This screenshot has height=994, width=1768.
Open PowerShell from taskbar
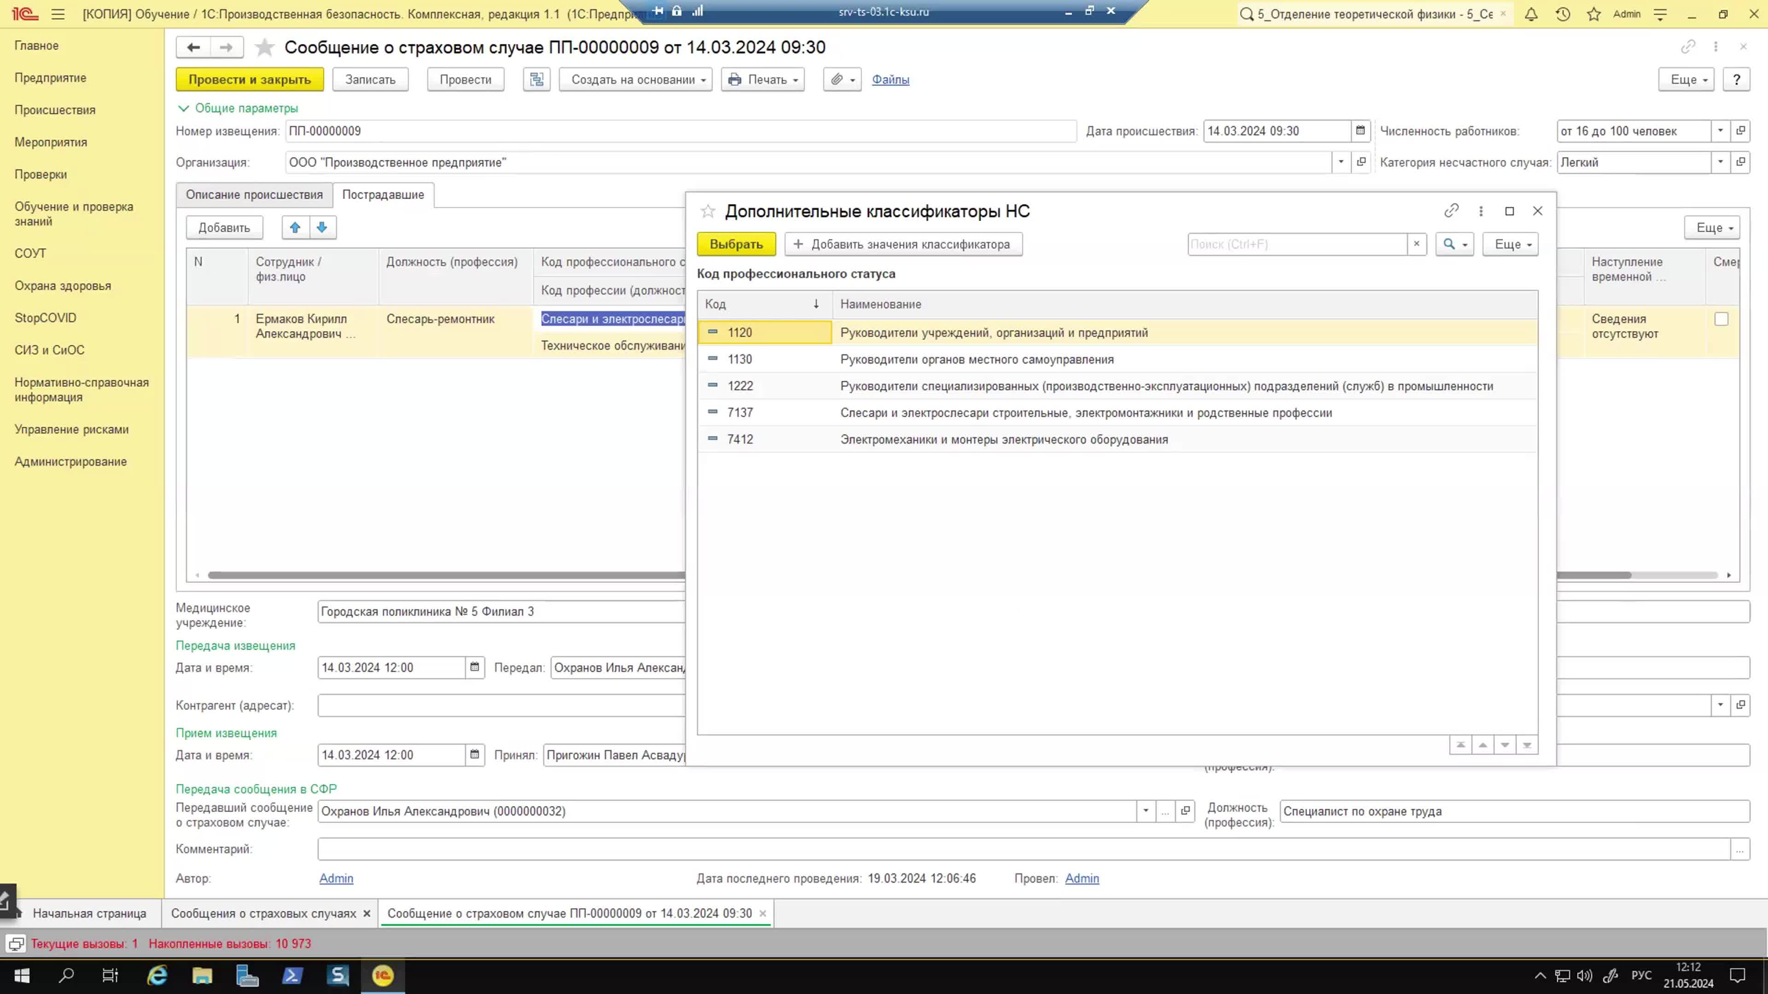tap(292, 976)
